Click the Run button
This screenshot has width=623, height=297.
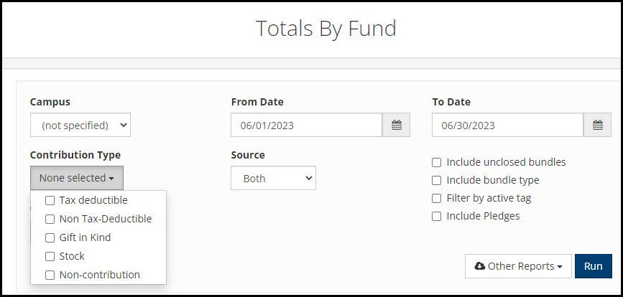coord(594,266)
